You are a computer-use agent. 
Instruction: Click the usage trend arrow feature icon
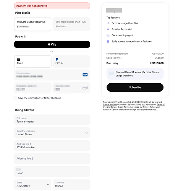[x=108, y=23]
